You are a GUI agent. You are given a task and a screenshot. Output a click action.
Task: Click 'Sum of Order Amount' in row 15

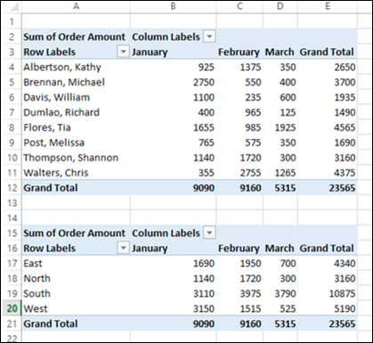click(74, 233)
